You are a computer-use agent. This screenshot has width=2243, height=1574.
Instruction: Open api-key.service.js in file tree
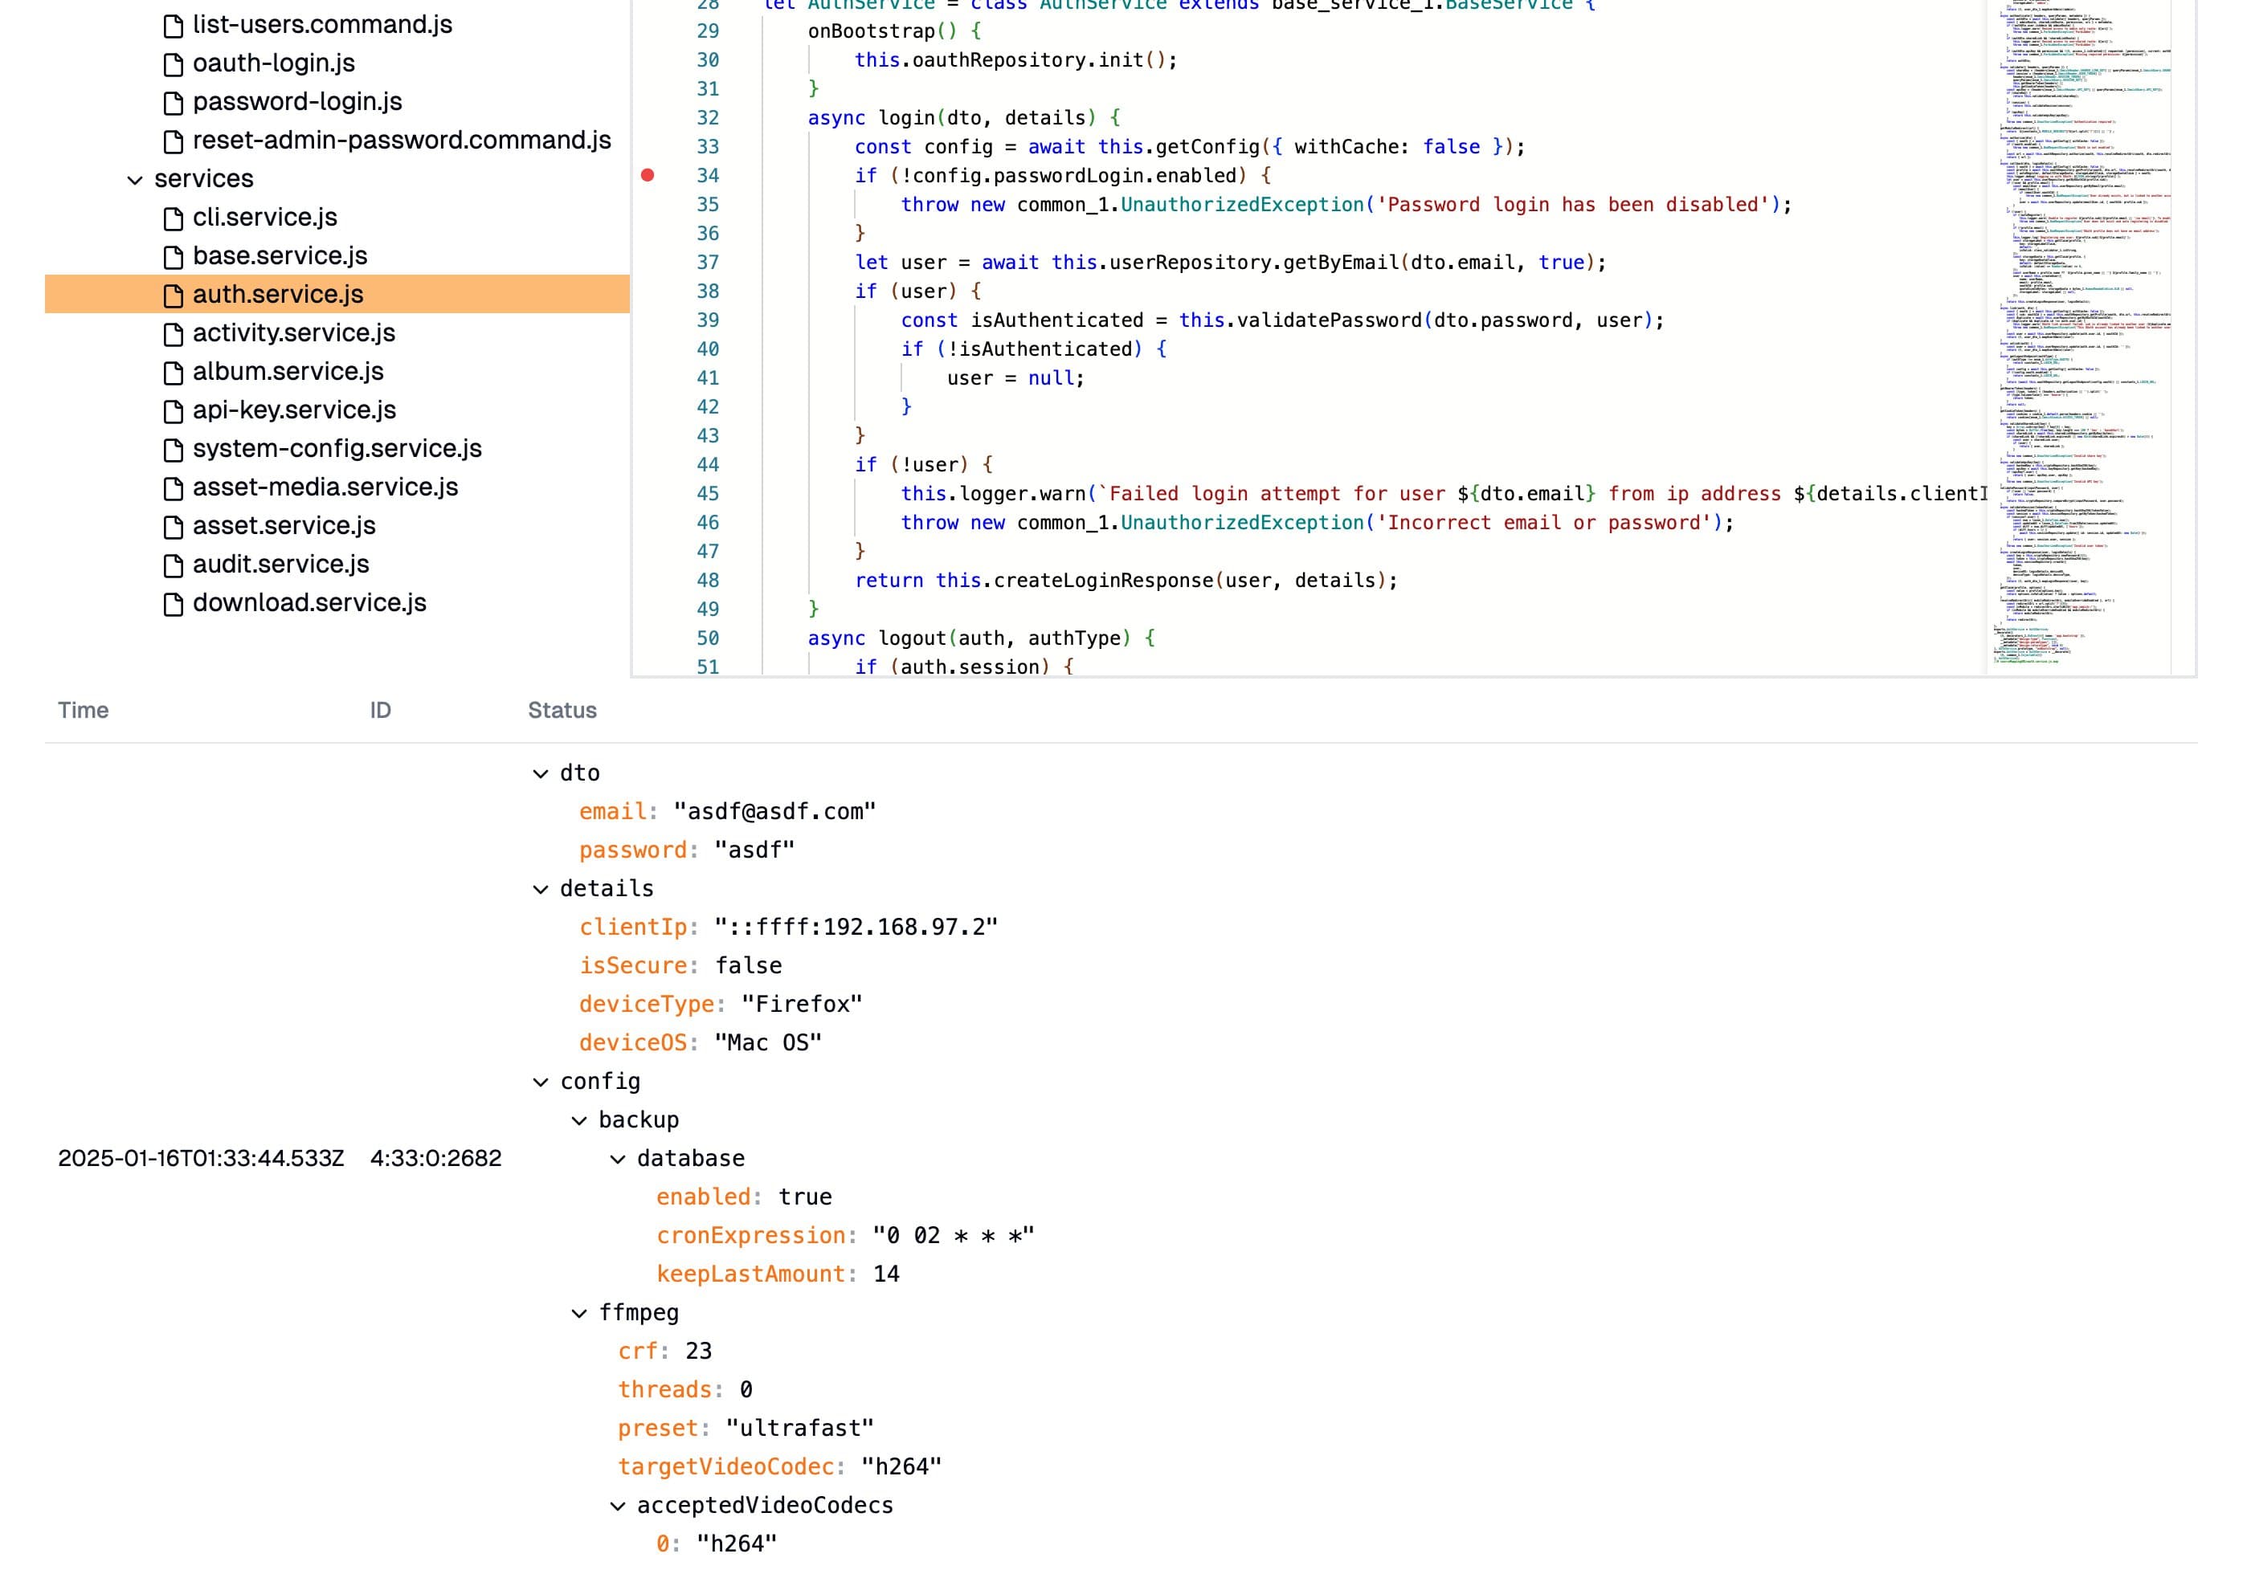[x=293, y=410]
